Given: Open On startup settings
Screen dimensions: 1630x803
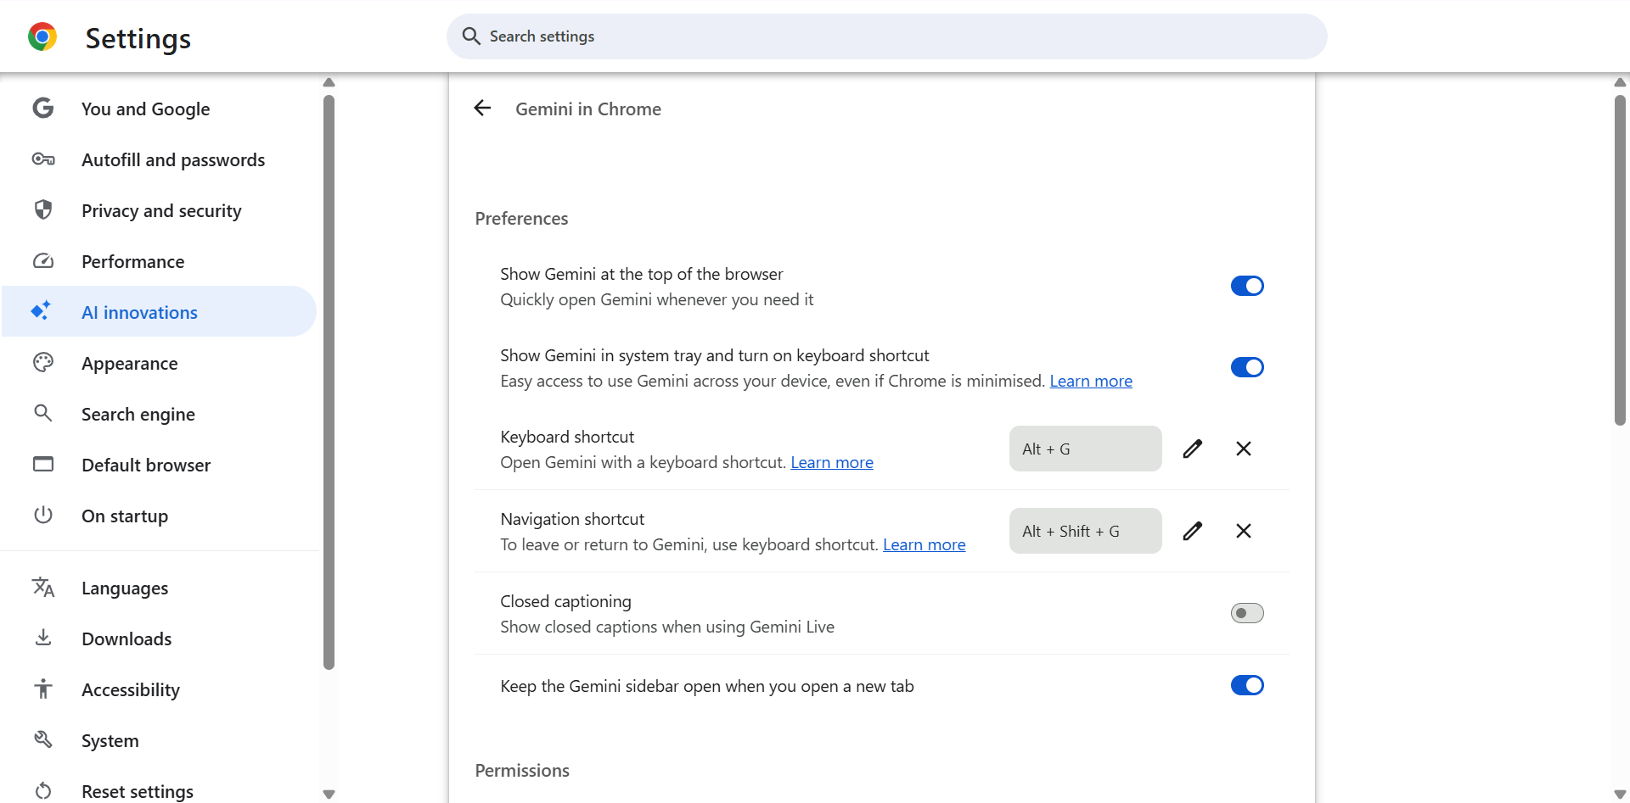Looking at the screenshot, I should coord(160,516).
